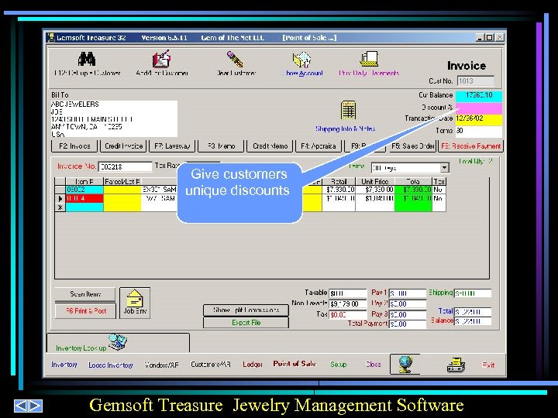Click the Export File button
The height and width of the screenshot is (418, 558).
coord(246,323)
